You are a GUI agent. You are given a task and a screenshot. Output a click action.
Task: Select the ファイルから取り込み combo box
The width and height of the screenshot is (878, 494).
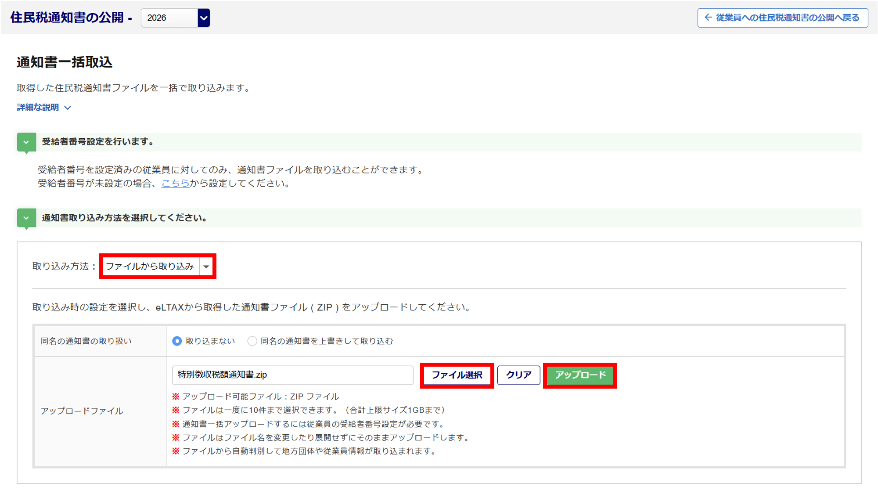click(158, 267)
